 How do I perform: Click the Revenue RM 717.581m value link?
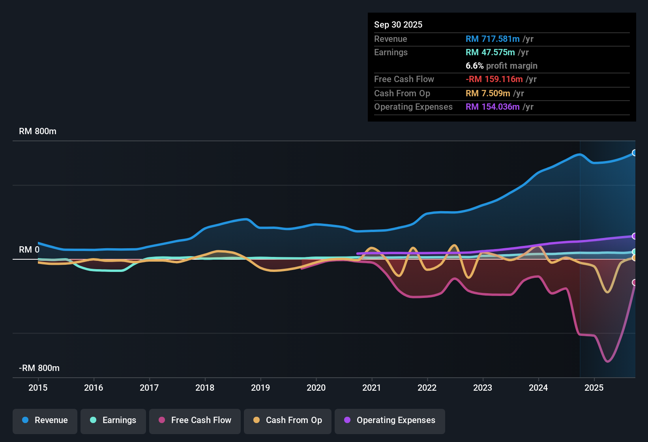[493, 39]
